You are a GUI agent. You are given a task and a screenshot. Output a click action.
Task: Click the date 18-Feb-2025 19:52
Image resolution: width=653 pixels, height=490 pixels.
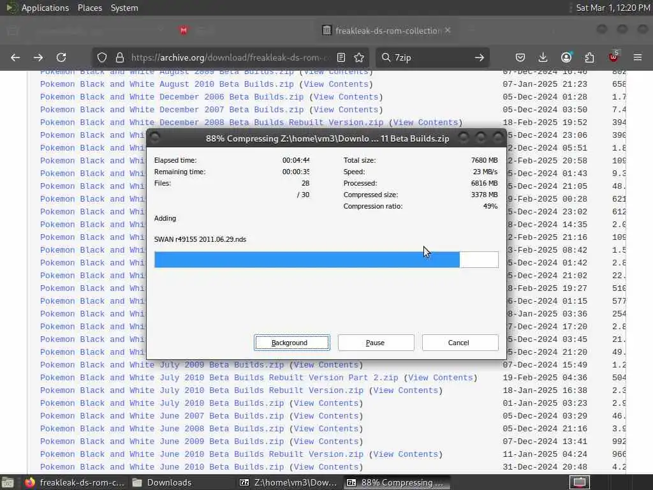(x=545, y=122)
